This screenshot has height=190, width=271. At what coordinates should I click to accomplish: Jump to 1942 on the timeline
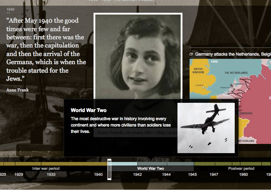[x=137, y=174]
